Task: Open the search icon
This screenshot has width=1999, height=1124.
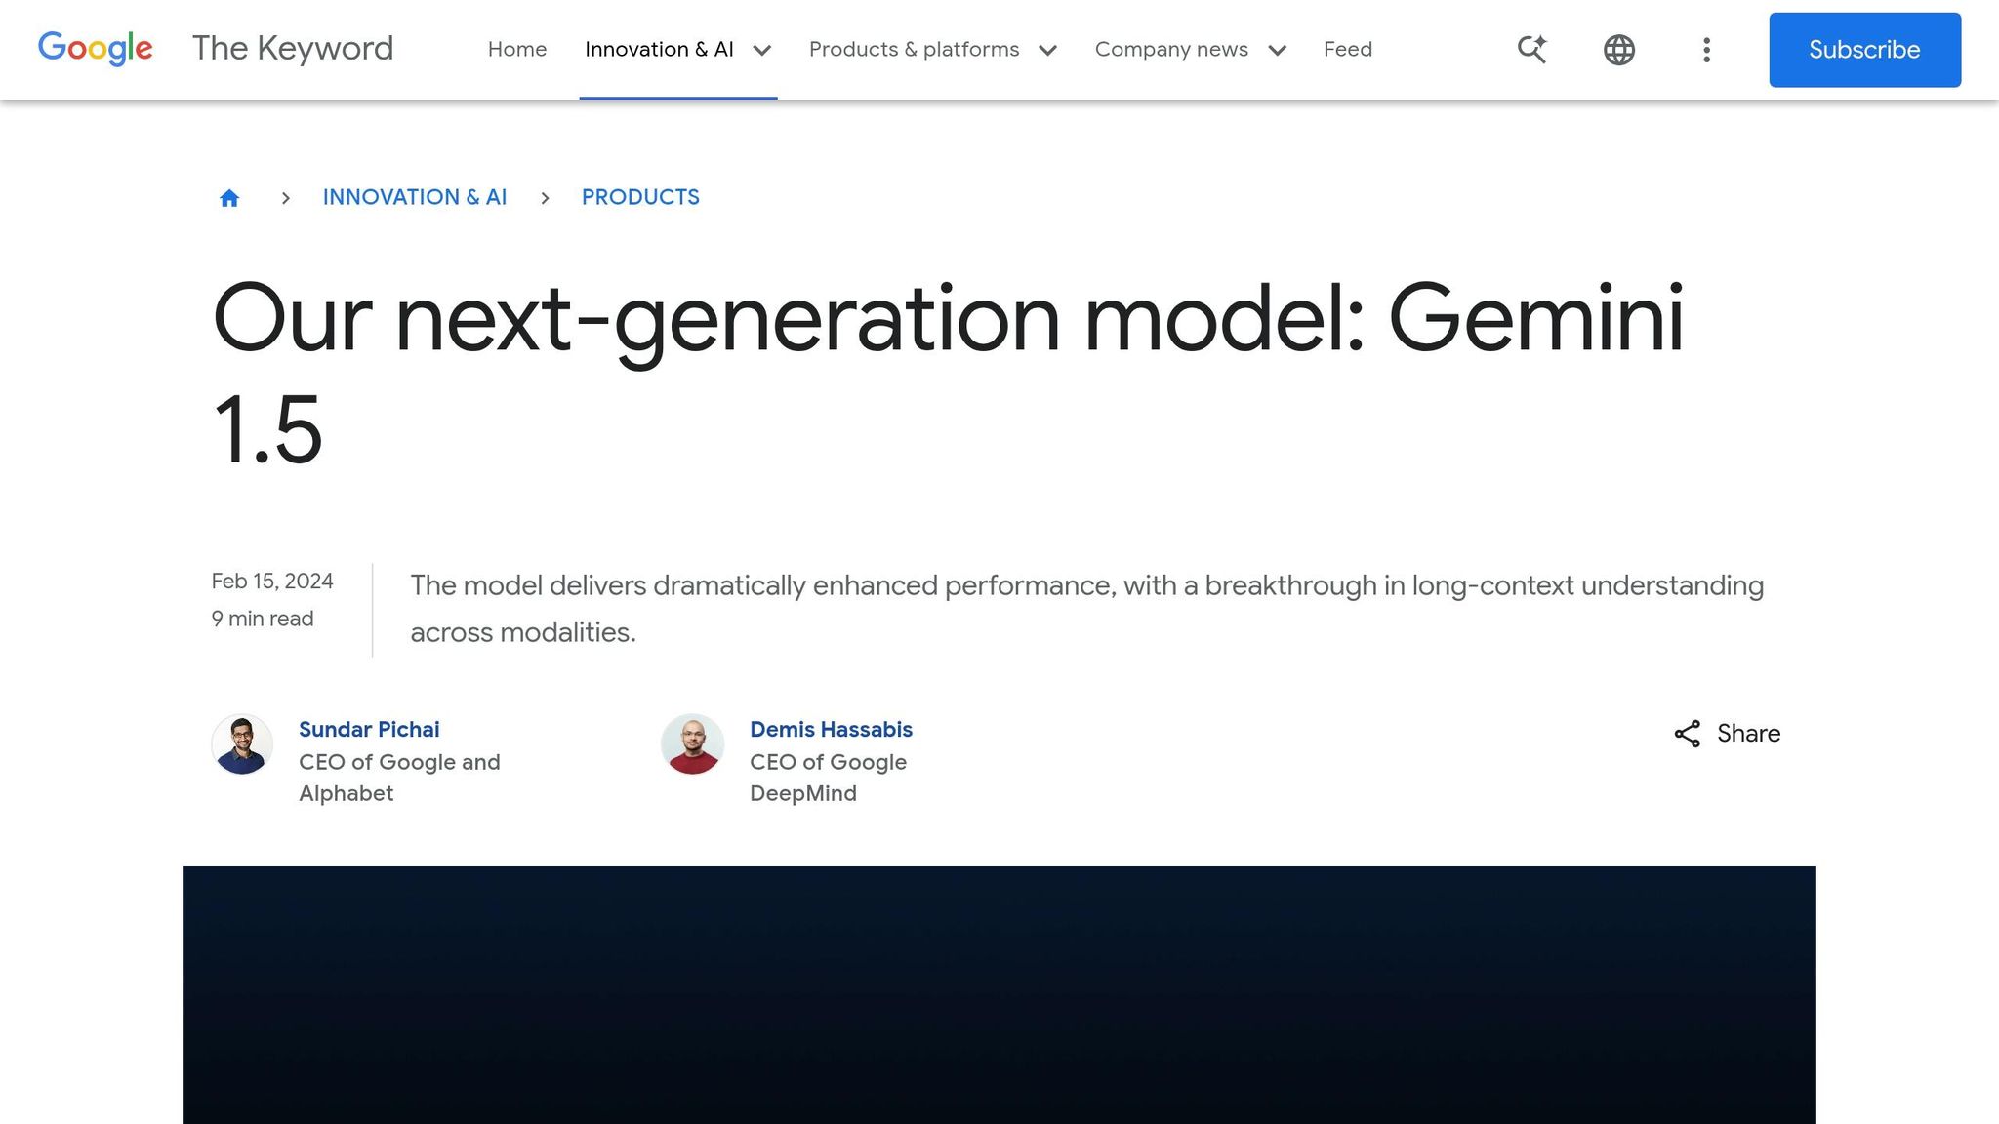Action: (x=1530, y=49)
